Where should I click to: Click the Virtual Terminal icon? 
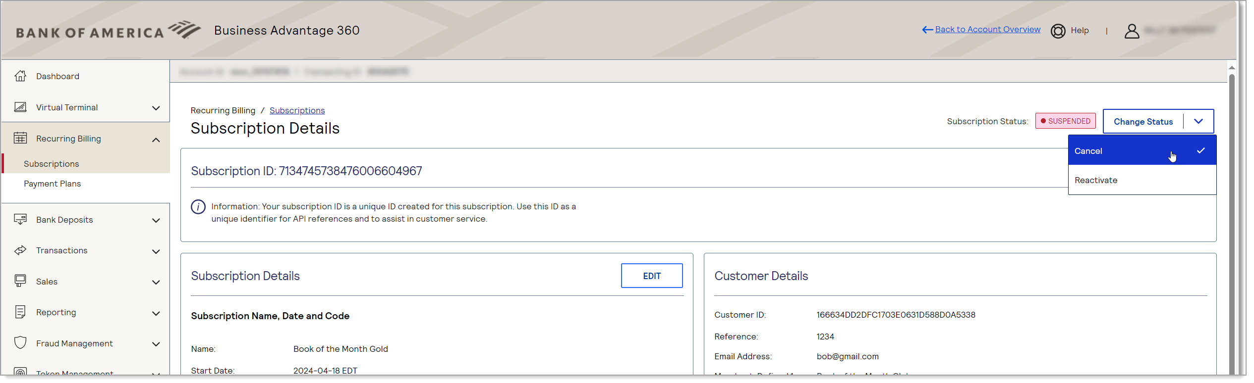[x=20, y=107]
